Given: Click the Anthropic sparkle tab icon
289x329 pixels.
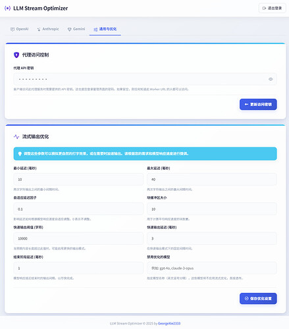Looking at the screenshot, I should [x=39, y=29].
